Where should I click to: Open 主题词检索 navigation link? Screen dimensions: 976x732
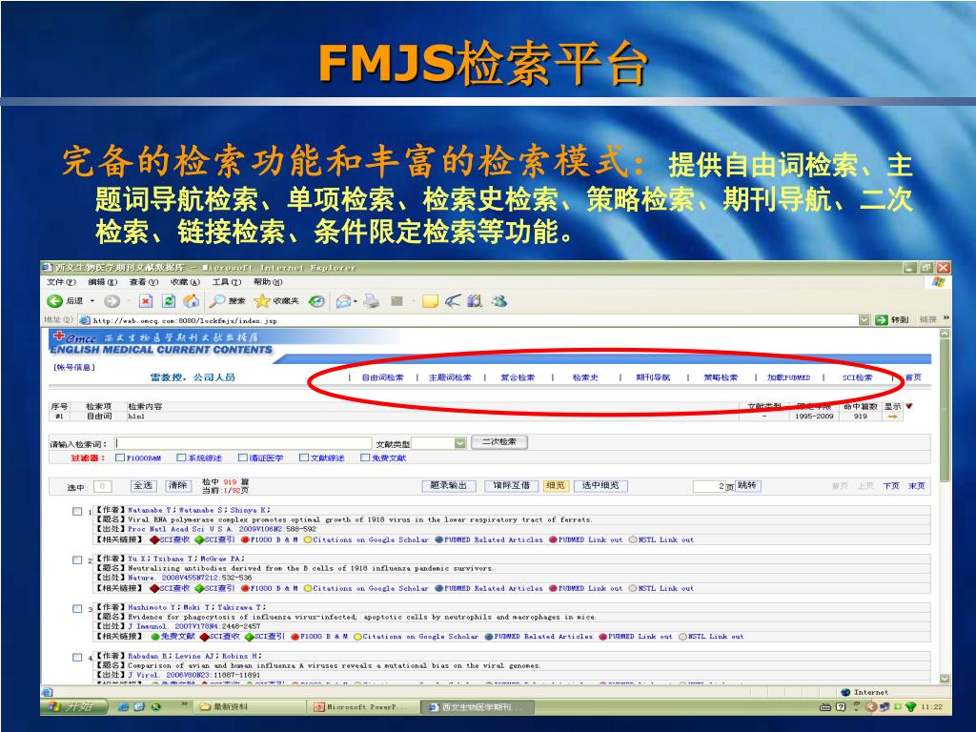point(450,377)
